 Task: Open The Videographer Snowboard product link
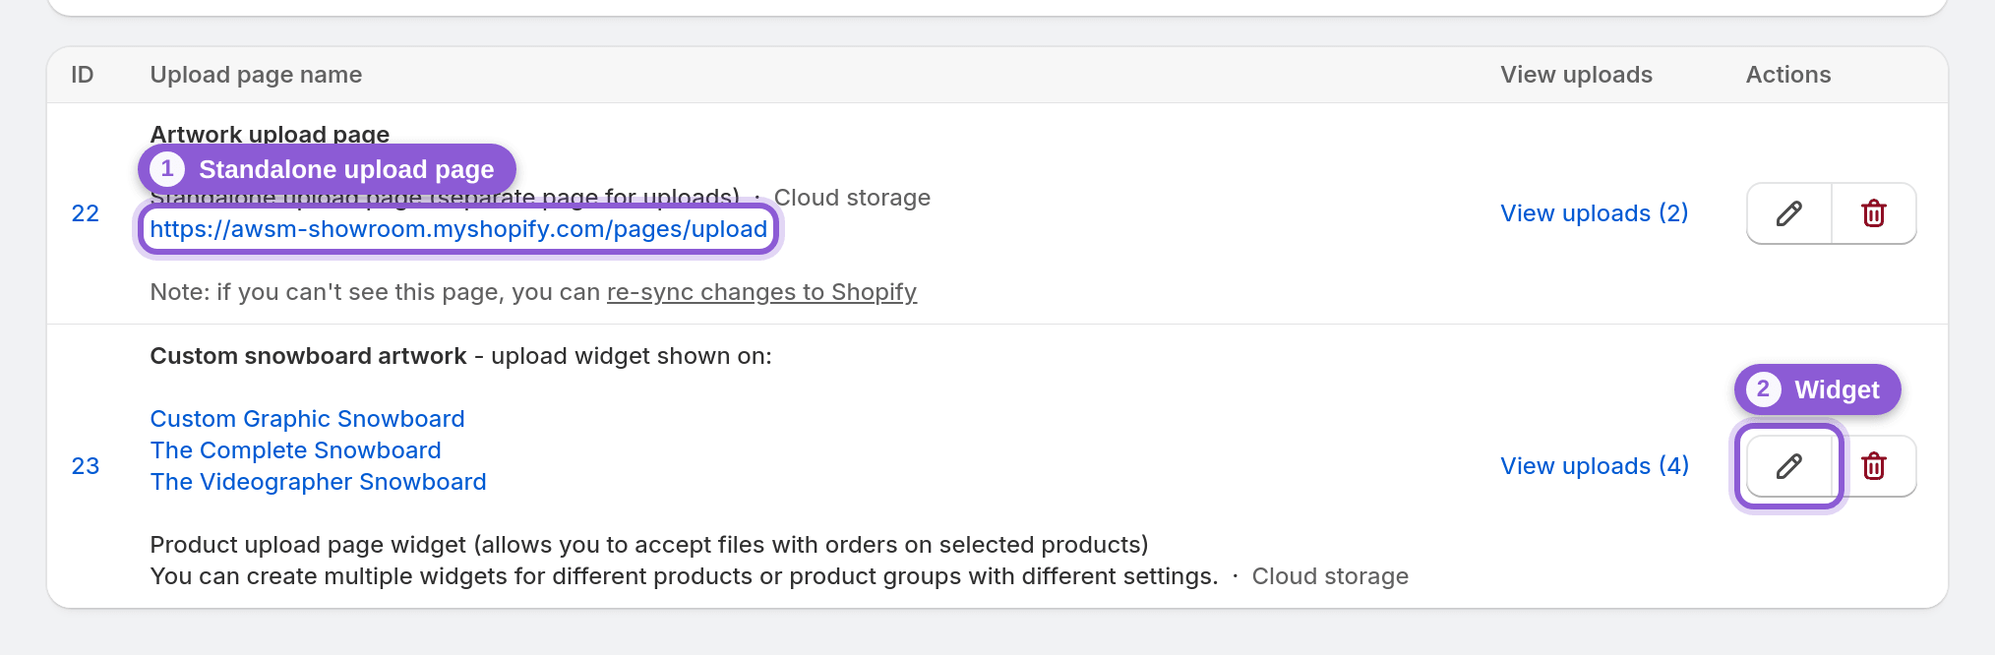coord(318,482)
